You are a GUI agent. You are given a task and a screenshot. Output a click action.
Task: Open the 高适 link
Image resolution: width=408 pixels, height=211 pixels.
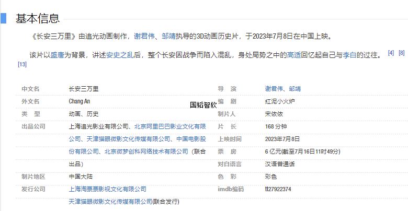(294, 55)
